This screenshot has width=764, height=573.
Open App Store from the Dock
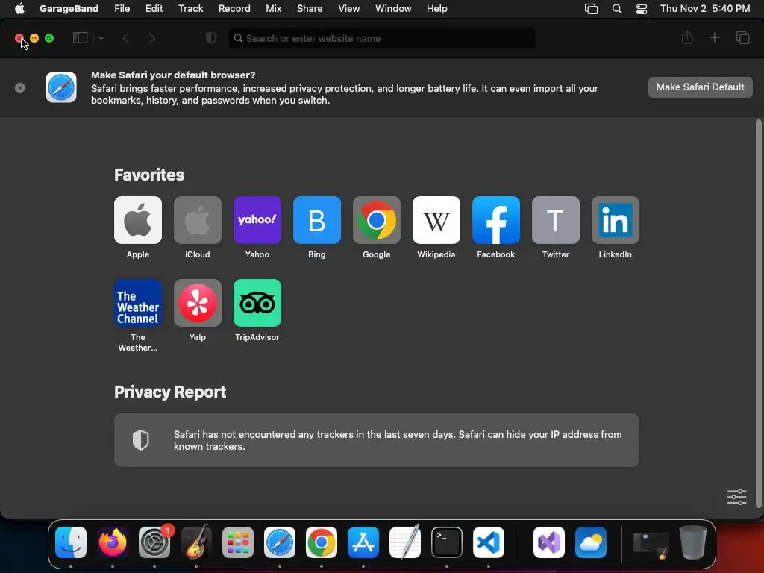coord(363,542)
